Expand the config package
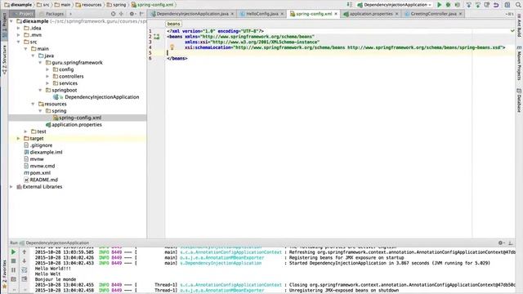Image resolution: width=523 pixels, height=294 pixels. point(47,69)
